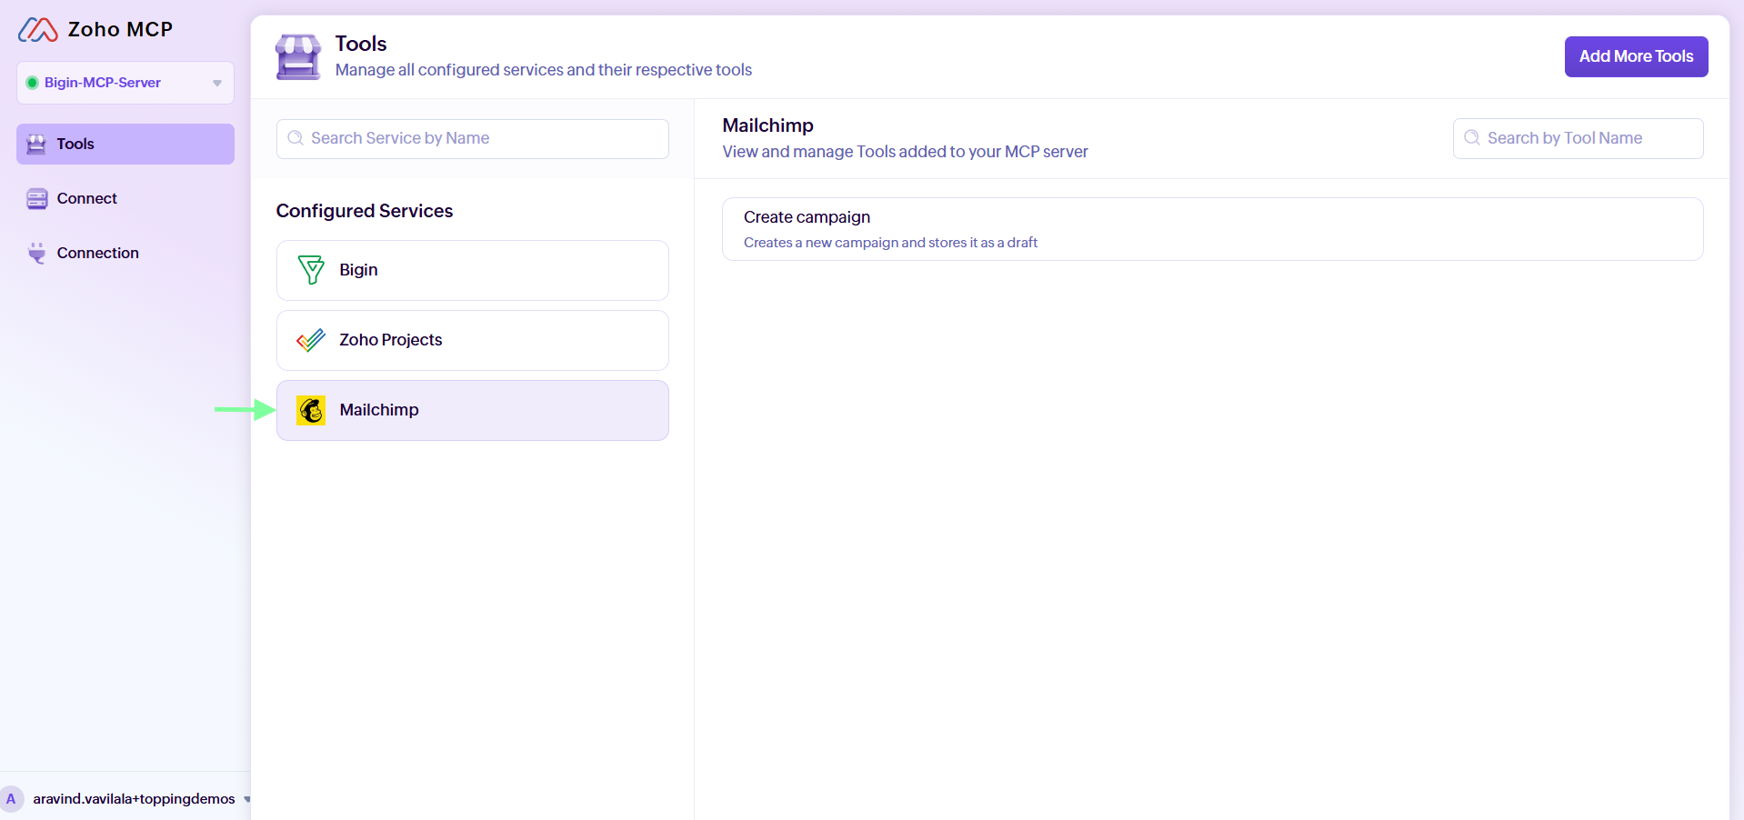Click 'Creates a new campaign' description text

[890, 243]
